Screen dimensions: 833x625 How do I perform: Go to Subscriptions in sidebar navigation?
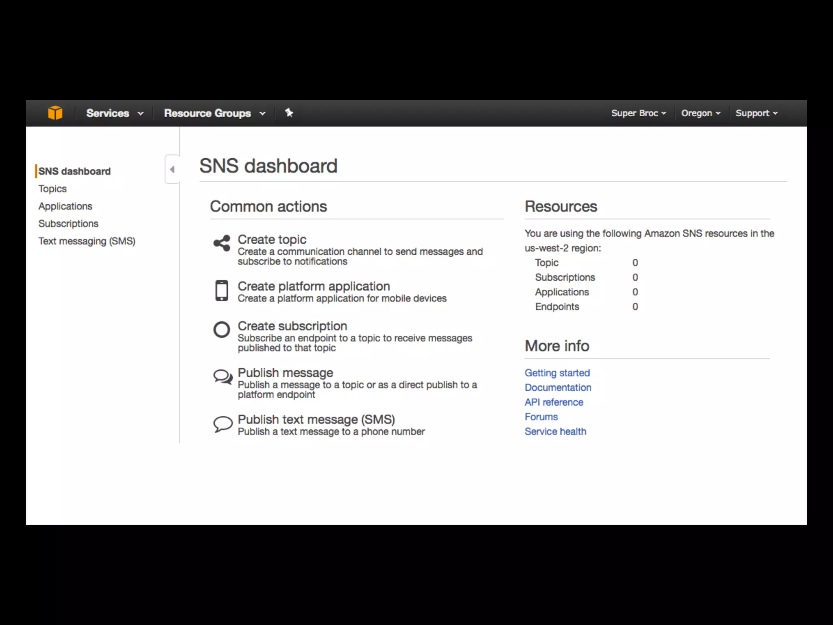tap(68, 224)
